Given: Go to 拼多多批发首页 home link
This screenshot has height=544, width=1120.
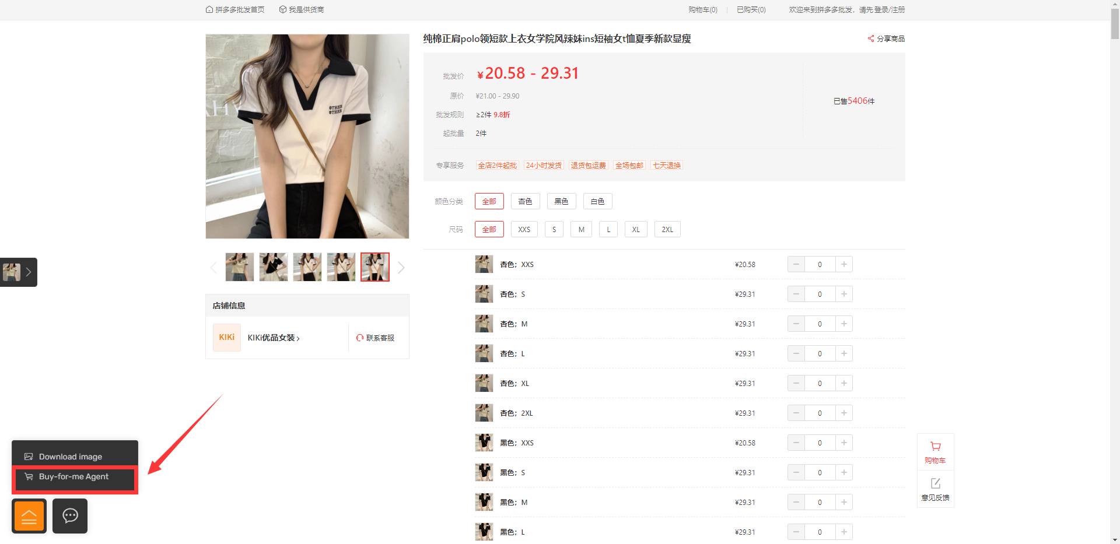Looking at the screenshot, I should click(235, 9).
